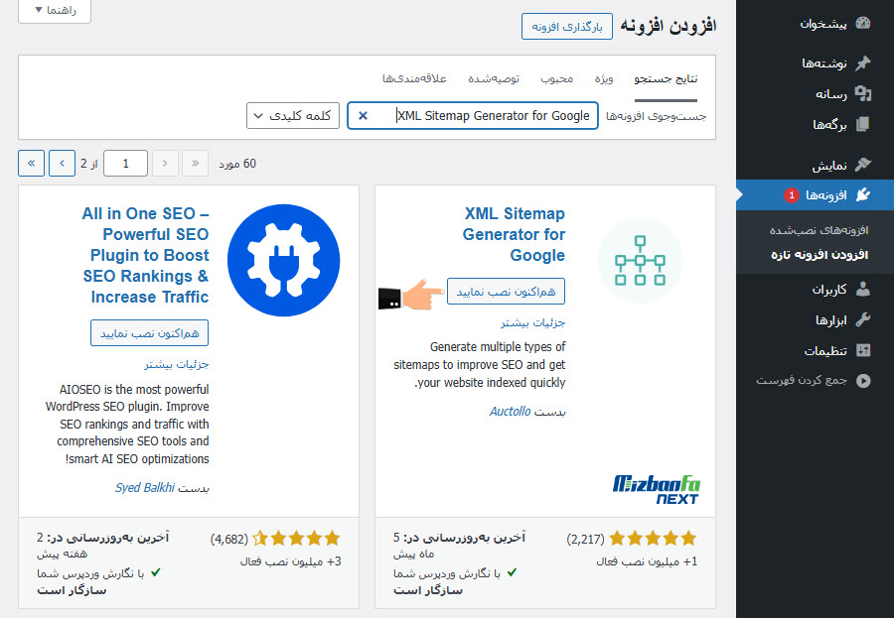Click Tools (ابزارها) menu label
Image resolution: width=894 pixels, height=618 pixels.
tap(831, 320)
